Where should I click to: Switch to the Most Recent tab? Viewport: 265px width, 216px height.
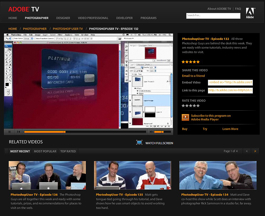coord(20,151)
